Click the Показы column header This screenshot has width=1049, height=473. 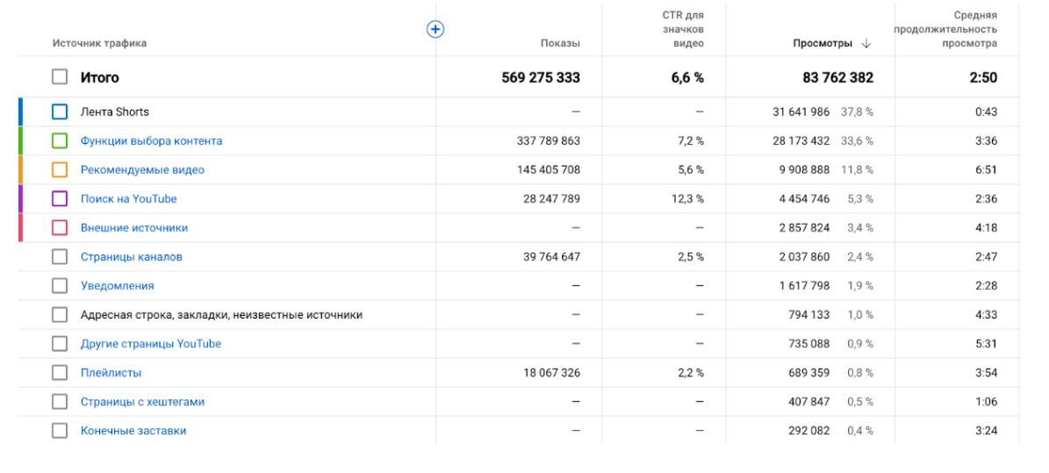[560, 44]
